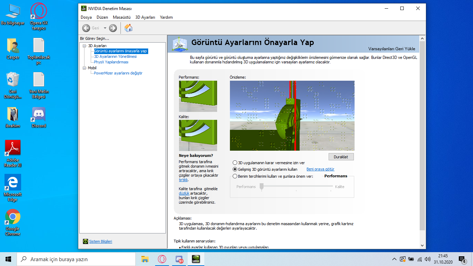473x266 pixels.
Task: Click the battery icon in system tray
Action: click(x=411, y=259)
